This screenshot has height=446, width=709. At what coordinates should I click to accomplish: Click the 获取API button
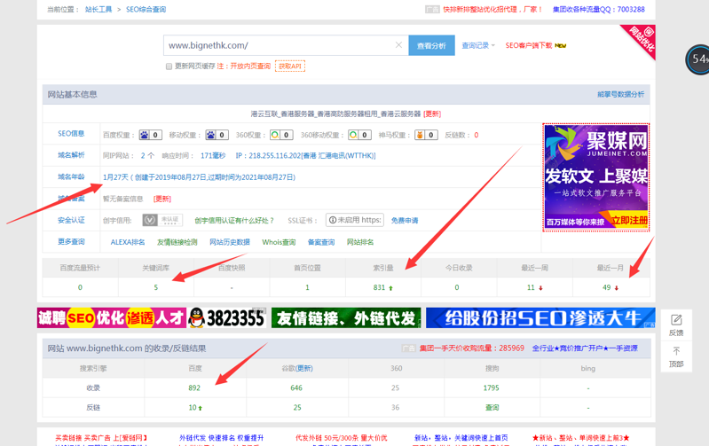tap(290, 67)
